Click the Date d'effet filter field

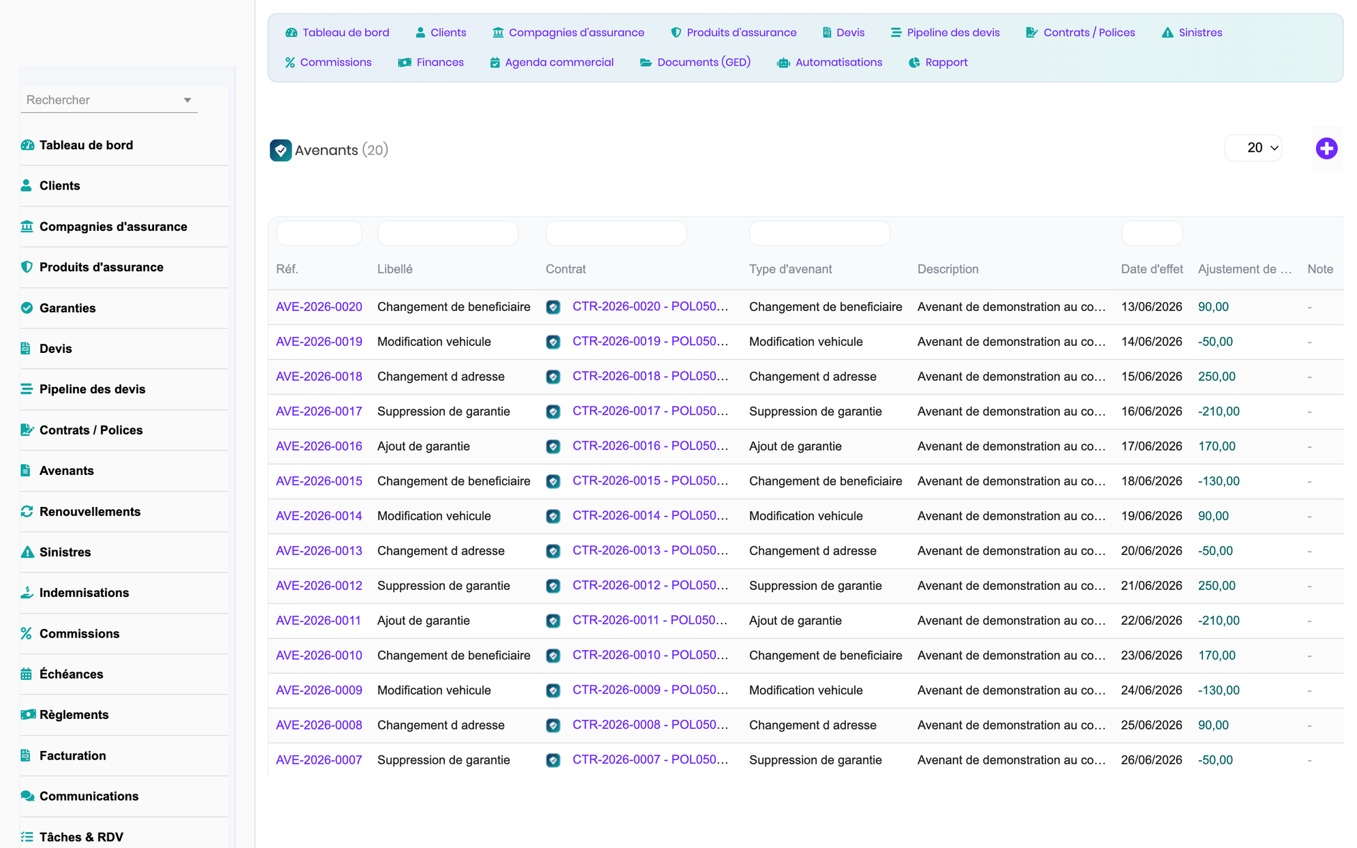point(1152,233)
